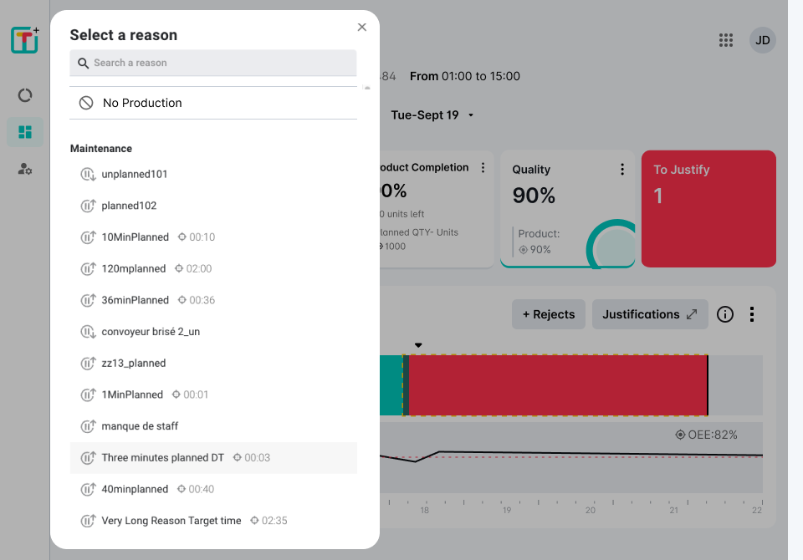803x560 pixels.
Task: Close the Select a reason dialog
Action: pyautogui.click(x=361, y=28)
